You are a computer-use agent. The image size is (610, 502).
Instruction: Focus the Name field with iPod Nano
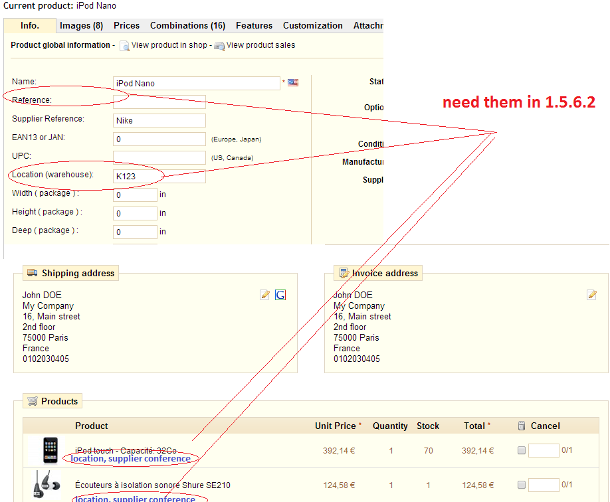(x=197, y=83)
